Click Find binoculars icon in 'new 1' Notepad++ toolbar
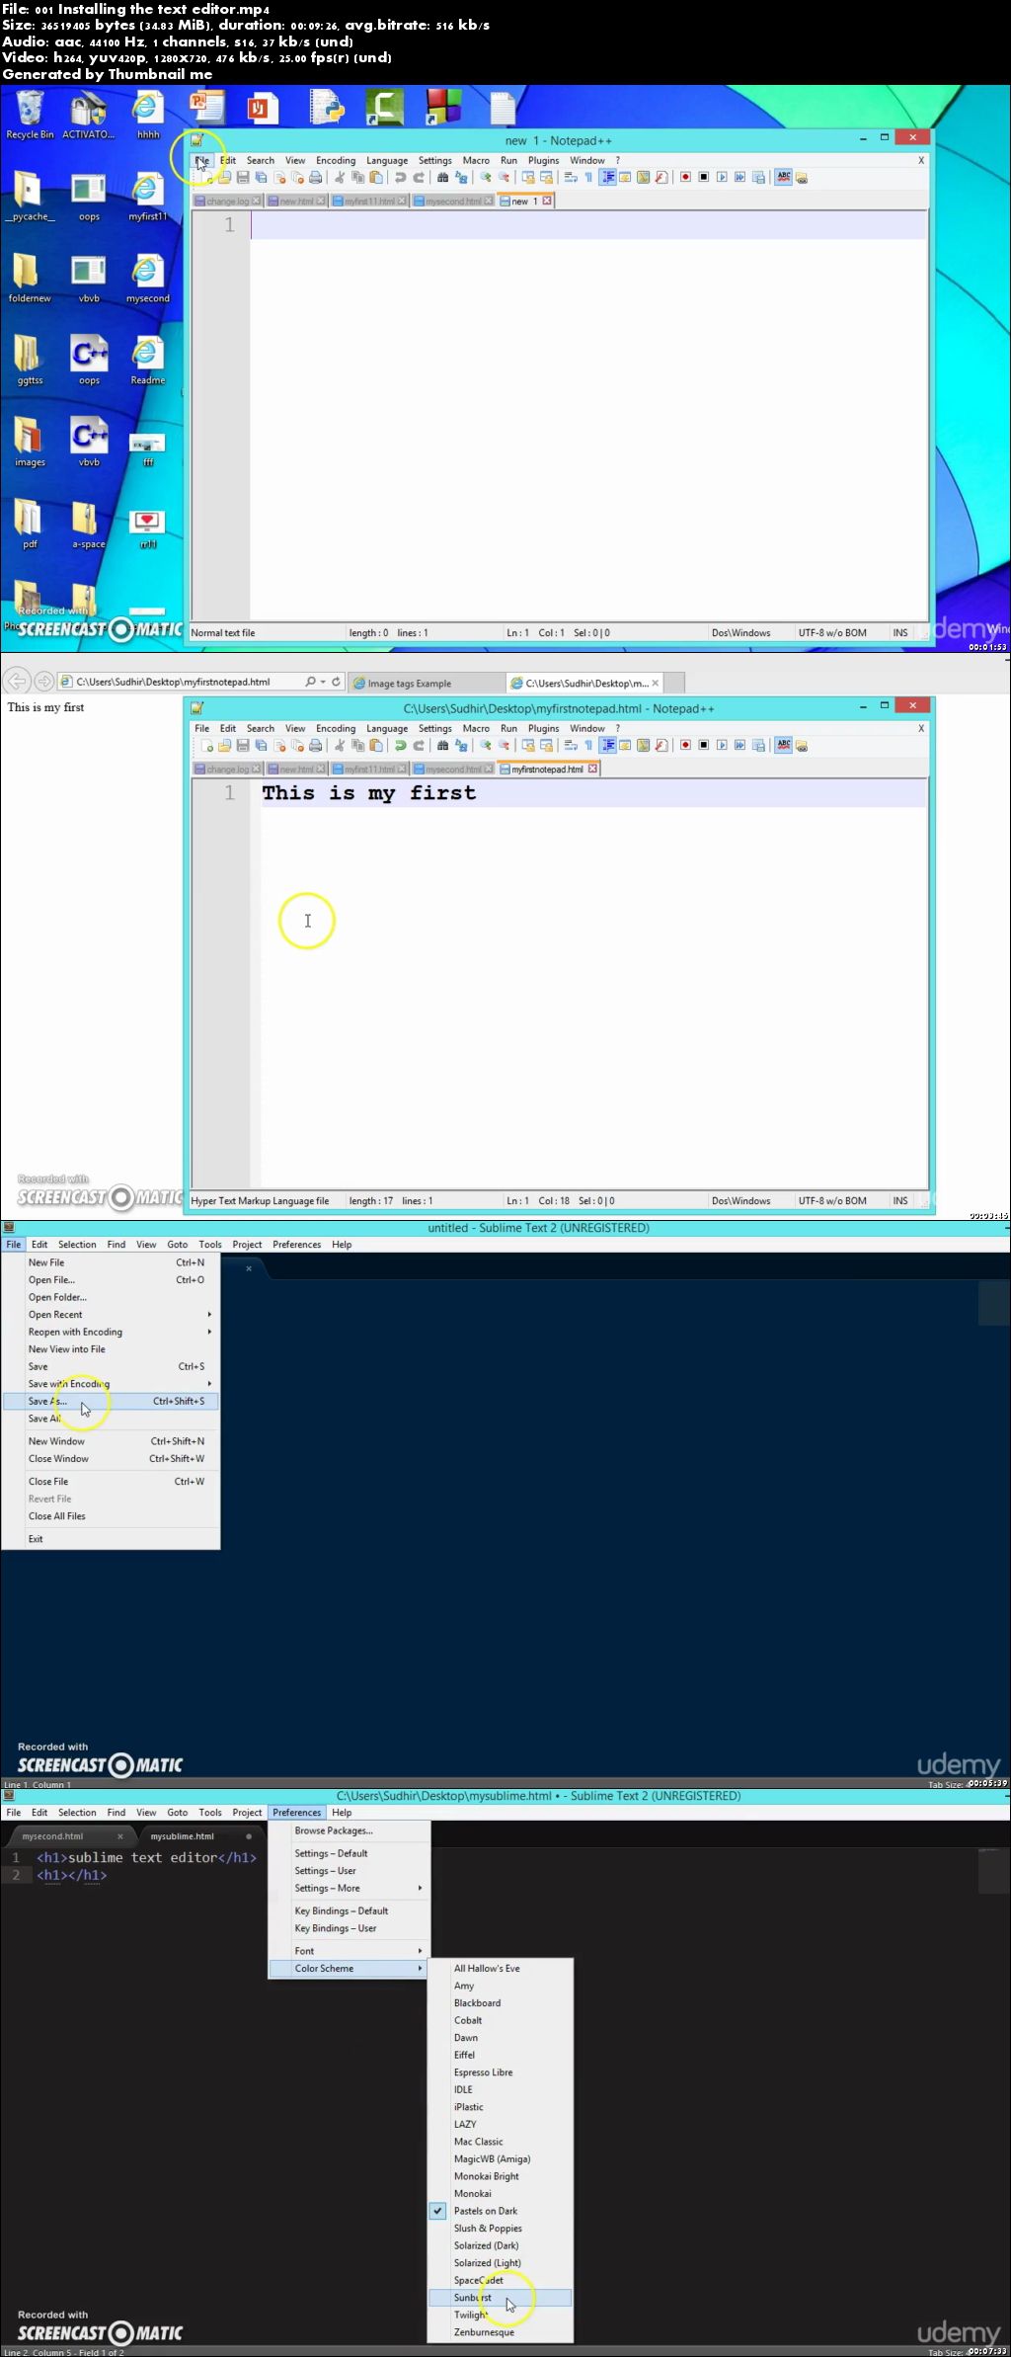This screenshot has height=2357, width=1011. click(x=442, y=178)
